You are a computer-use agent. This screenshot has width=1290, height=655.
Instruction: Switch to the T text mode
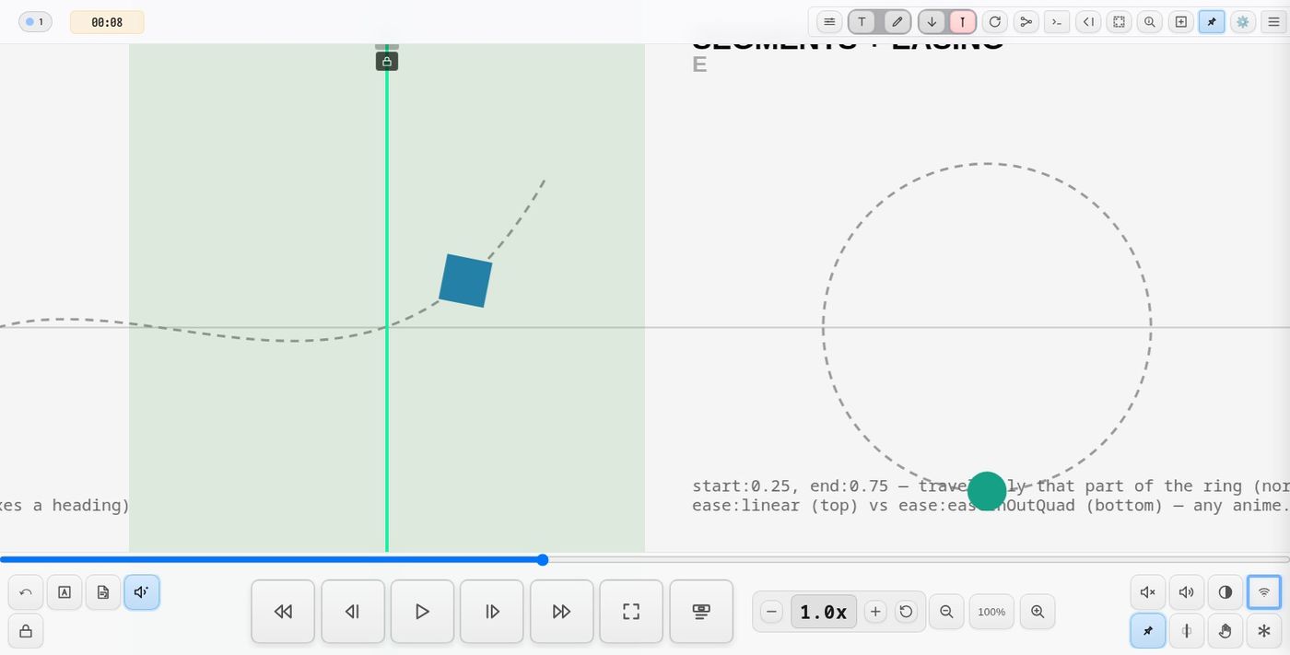click(x=862, y=22)
